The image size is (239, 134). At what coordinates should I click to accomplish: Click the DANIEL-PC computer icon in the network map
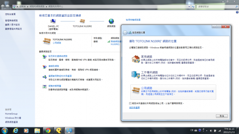53,21
